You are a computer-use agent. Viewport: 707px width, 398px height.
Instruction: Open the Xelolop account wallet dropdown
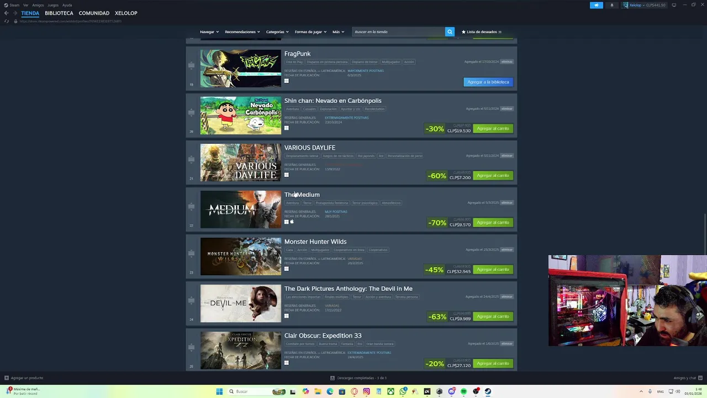click(x=645, y=5)
